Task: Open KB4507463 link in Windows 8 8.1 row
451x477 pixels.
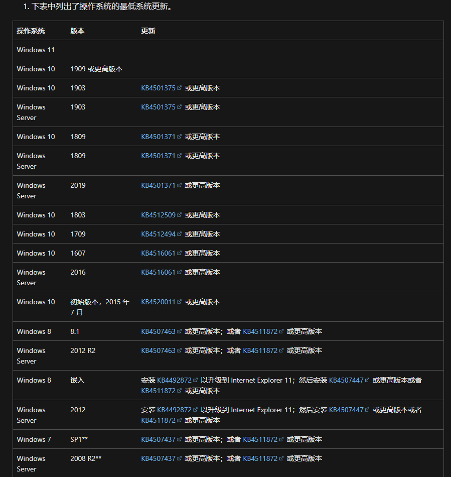Action: (x=159, y=331)
